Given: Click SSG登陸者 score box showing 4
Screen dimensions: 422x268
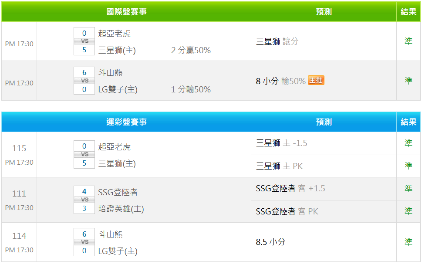Looking at the screenshot, I should 84,191.
